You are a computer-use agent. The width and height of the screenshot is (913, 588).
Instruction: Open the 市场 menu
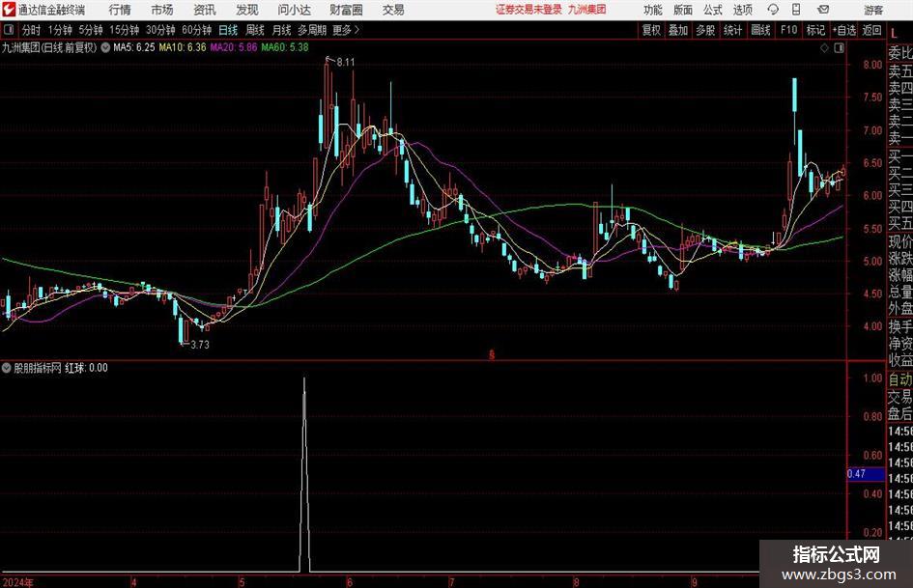point(162,10)
